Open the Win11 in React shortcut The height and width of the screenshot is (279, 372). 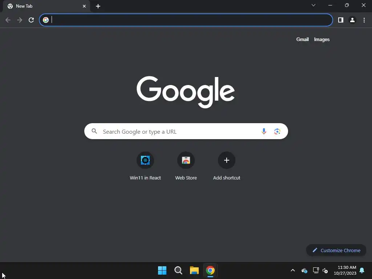point(145,160)
